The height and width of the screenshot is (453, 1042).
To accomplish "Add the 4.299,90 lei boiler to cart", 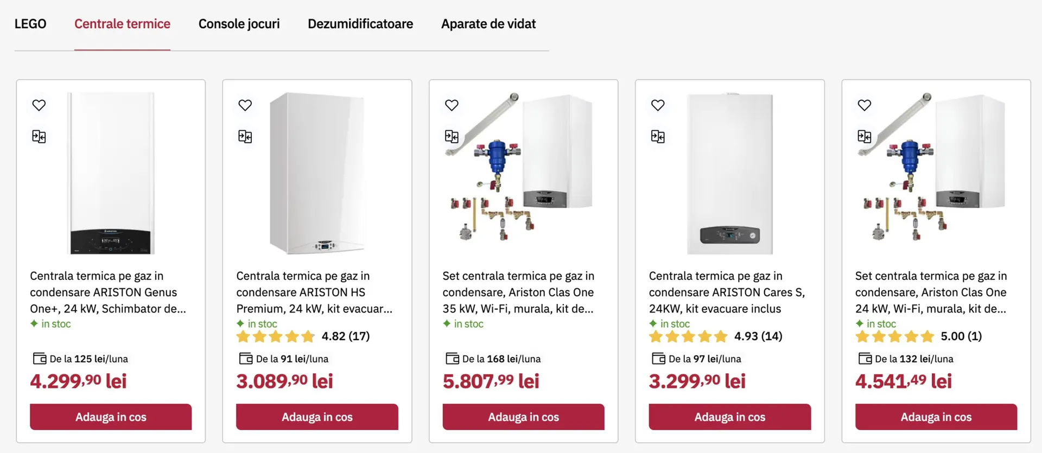I will tap(111, 417).
